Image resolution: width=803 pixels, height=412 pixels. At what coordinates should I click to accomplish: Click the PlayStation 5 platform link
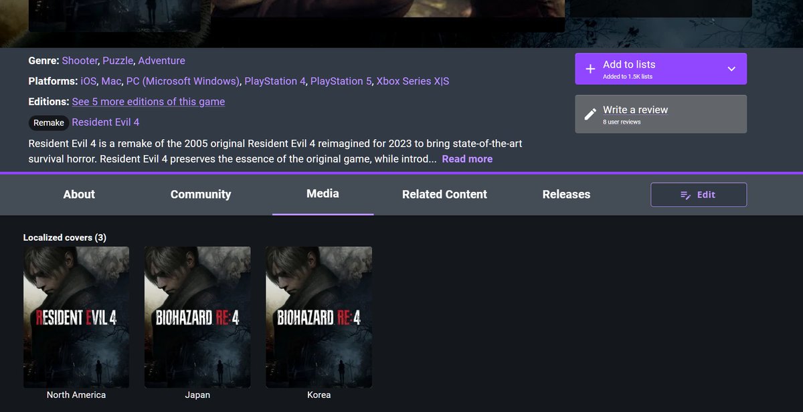[x=341, y=81]
